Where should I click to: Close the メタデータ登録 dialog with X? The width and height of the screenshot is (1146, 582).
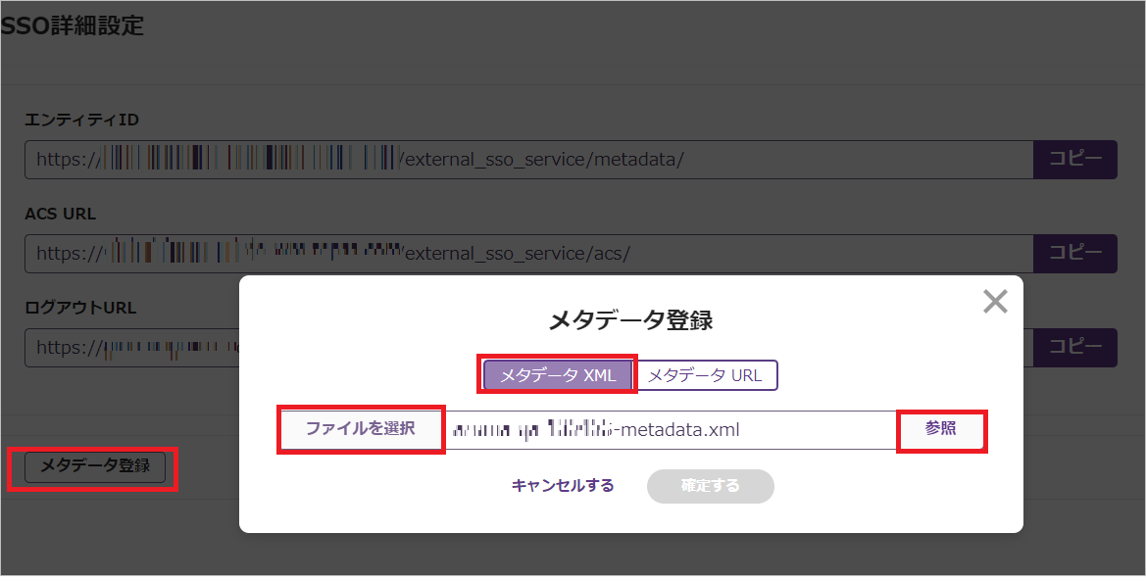click(995, 302)
